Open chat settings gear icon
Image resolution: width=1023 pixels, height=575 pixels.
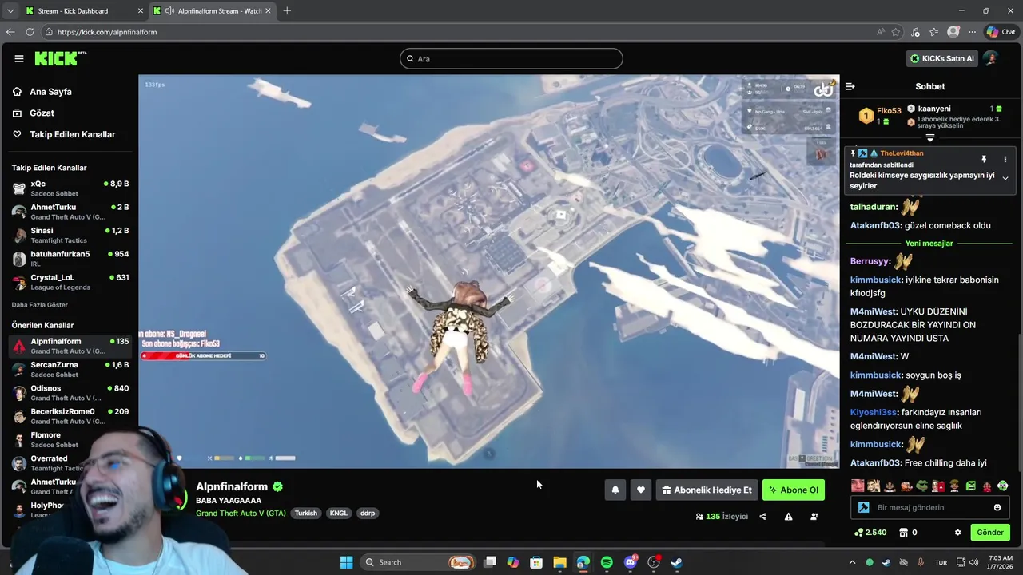pyautogui.click(x=957, y=533)
